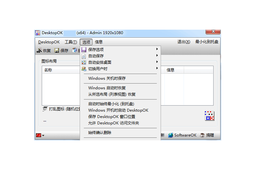This screenshot has width=255, height=170.
Task: Enable 始终确认删除 option
Action: pyautogui.click(x=100, y=133)
